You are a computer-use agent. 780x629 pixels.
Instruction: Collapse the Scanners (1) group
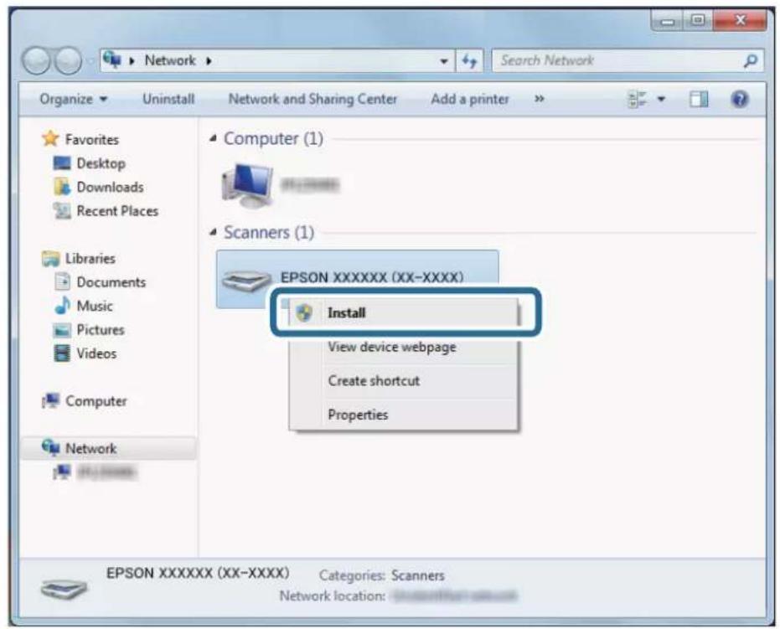pos(213,232)
